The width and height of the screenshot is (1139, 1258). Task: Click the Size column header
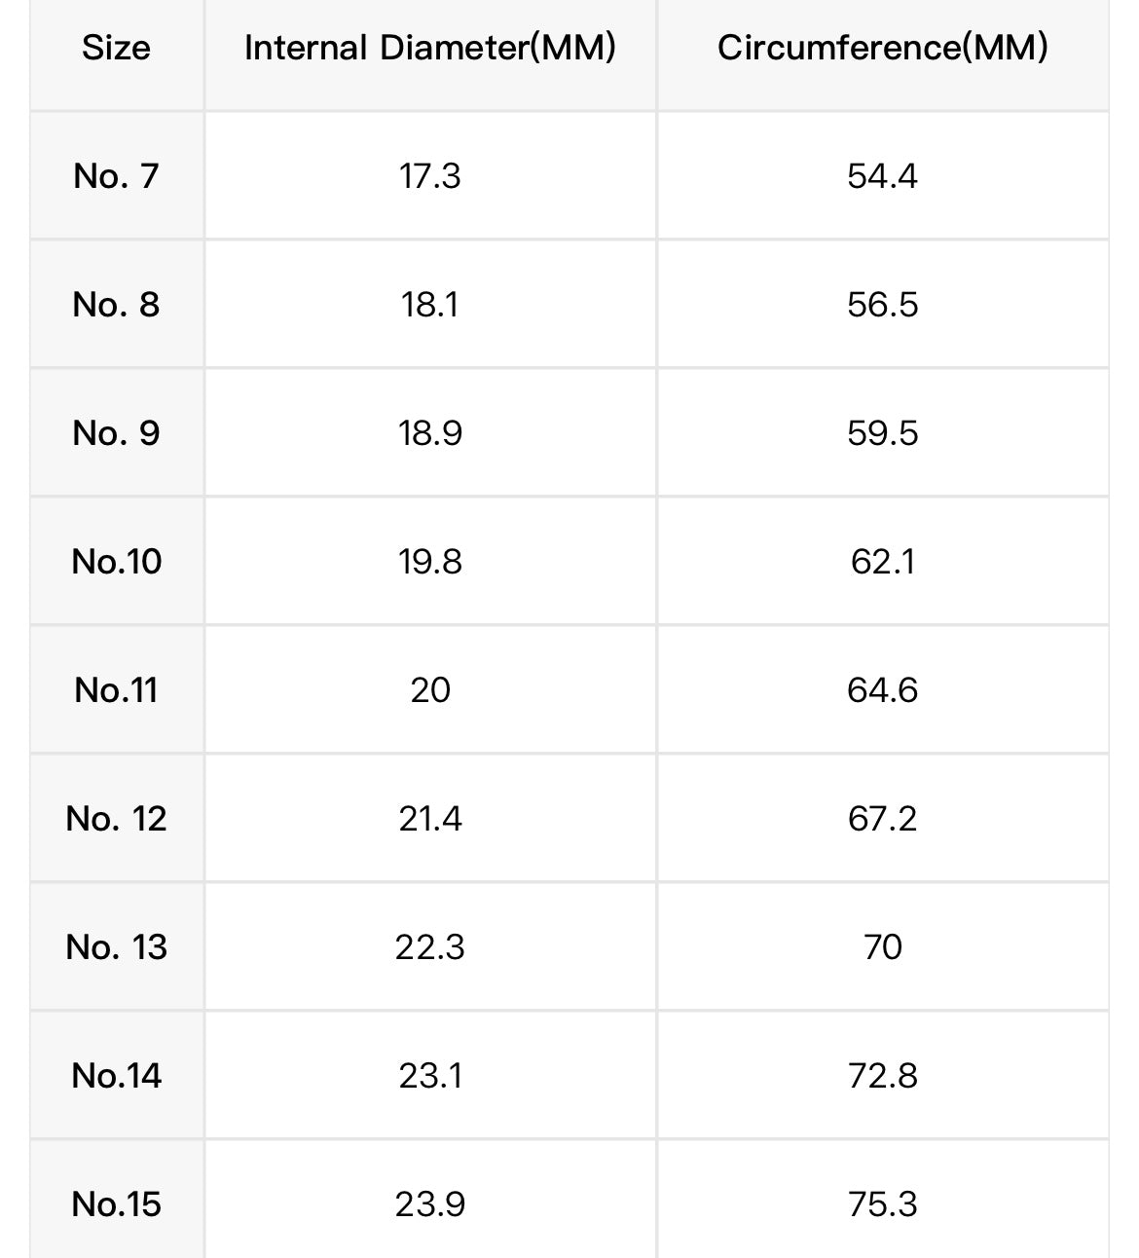point(116,48)
